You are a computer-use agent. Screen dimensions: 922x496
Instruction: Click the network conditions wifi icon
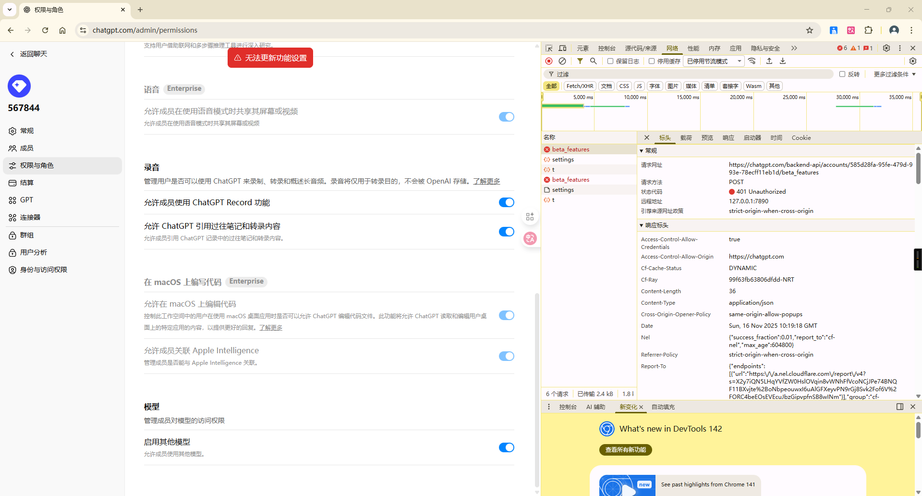click(752, 61)
